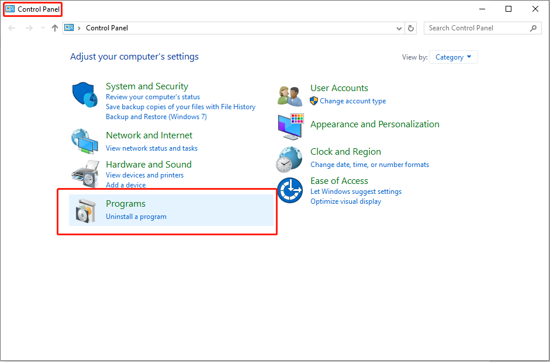This screenshot has width=550, height=362.
Task: Go up one level with up arrow
Action: point(55,28)
